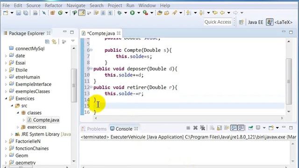Toggle Block Selection Mode toolbar button

103,13
